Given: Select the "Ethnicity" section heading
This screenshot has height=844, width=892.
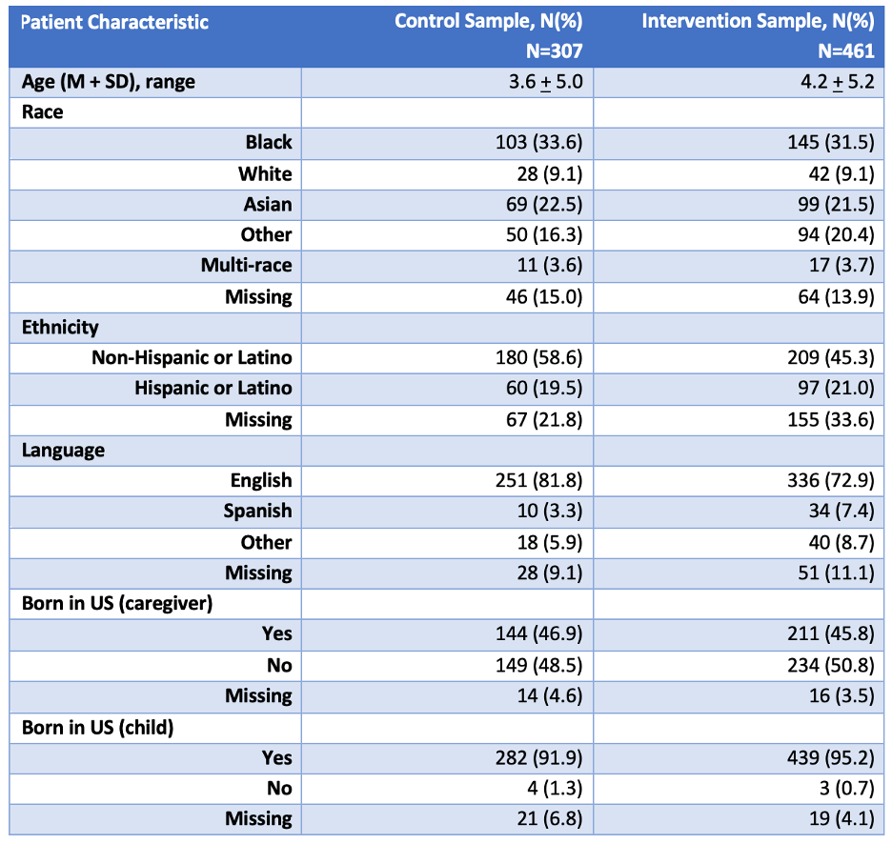Looking at the screenshot, I should [60, 328].
